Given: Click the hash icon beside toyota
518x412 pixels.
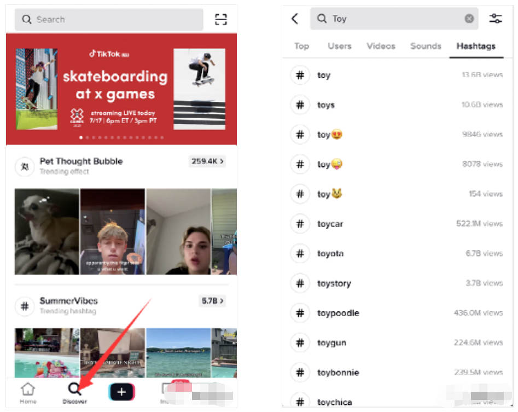Looking at the screenshot, I should (300, 253).
